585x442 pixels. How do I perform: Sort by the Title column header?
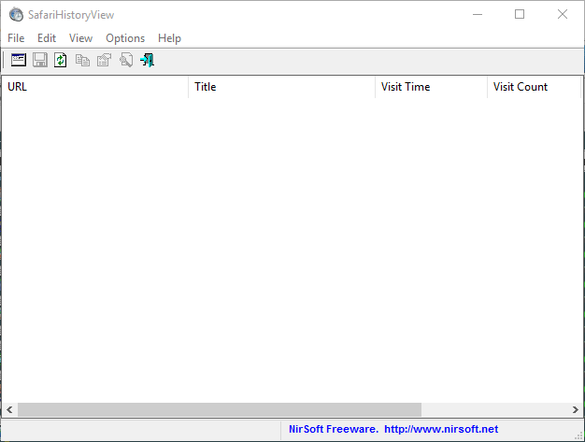tap(281, 87)
